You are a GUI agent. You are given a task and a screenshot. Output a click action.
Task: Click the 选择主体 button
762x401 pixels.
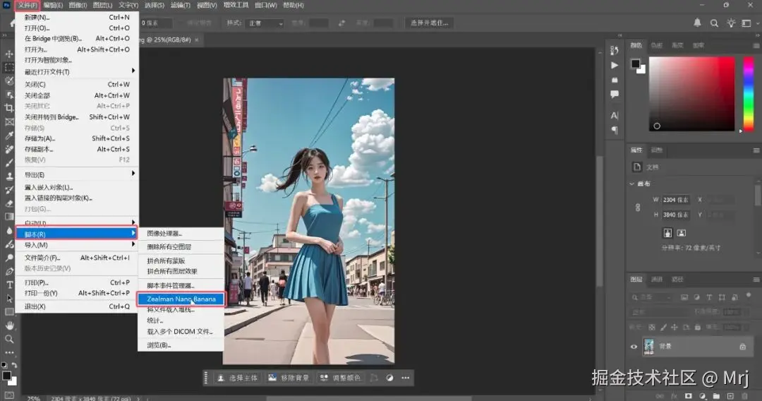coord(236,378)
